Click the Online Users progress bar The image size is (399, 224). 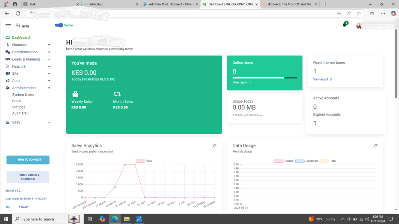265,77
